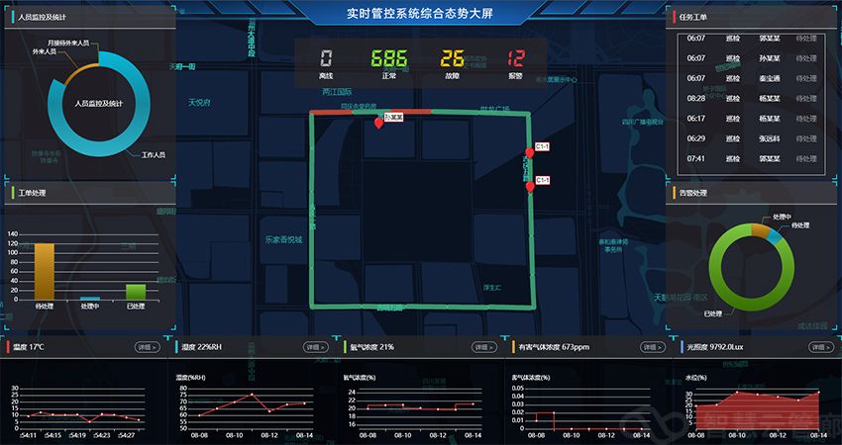
Task: Select the 06:17 巡检 杨某某 task row
Action: tap(751, 119)
